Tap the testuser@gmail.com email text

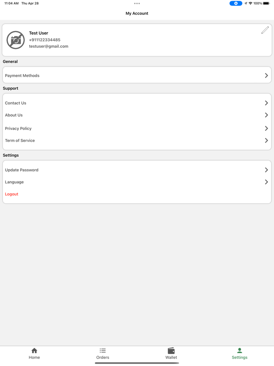point(49,46)
